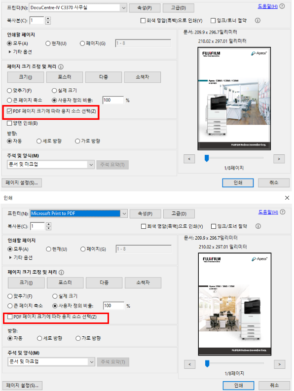Select 맞추기(F) radio in upper dialog

tap(9, 91)
